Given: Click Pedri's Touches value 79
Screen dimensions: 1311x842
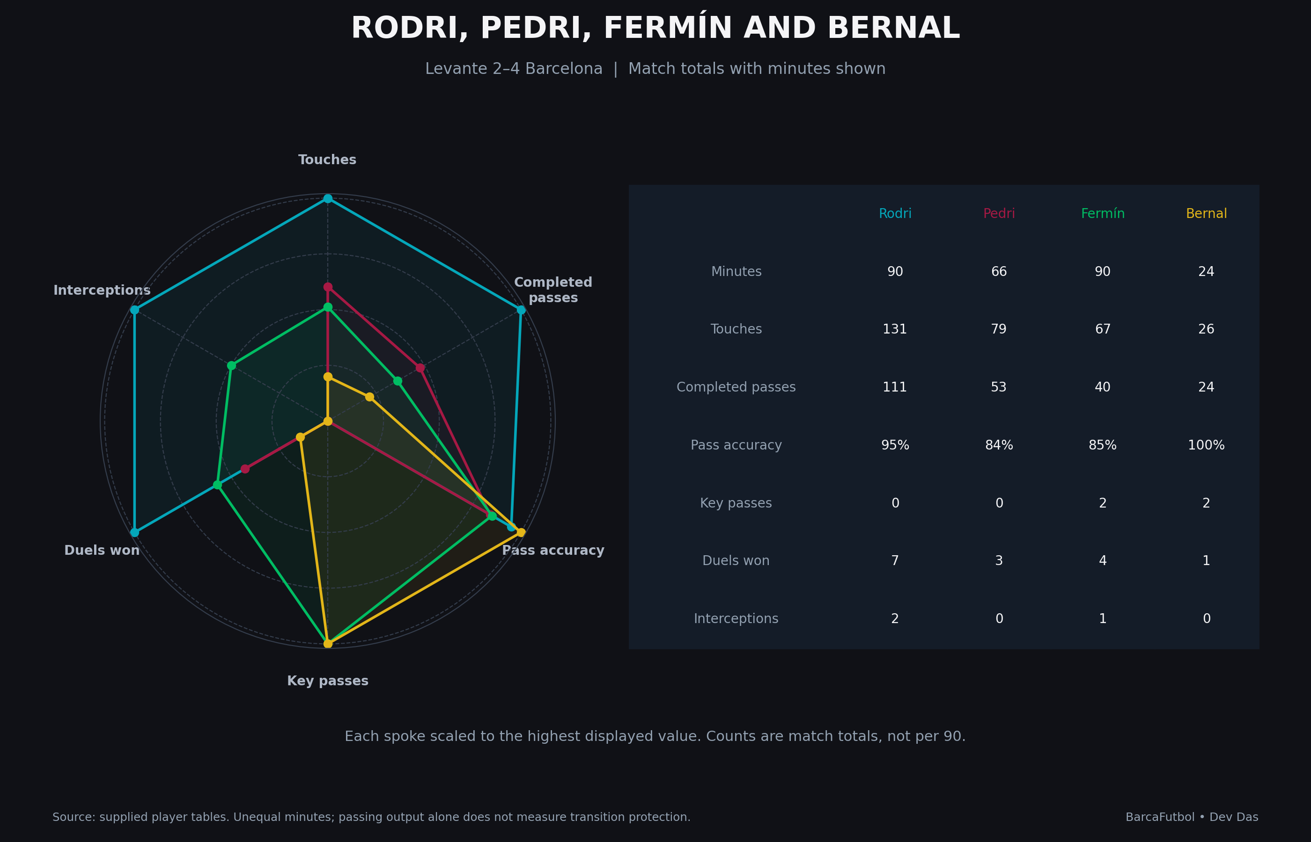Looking at the screenshot, I should click(999, 329).
